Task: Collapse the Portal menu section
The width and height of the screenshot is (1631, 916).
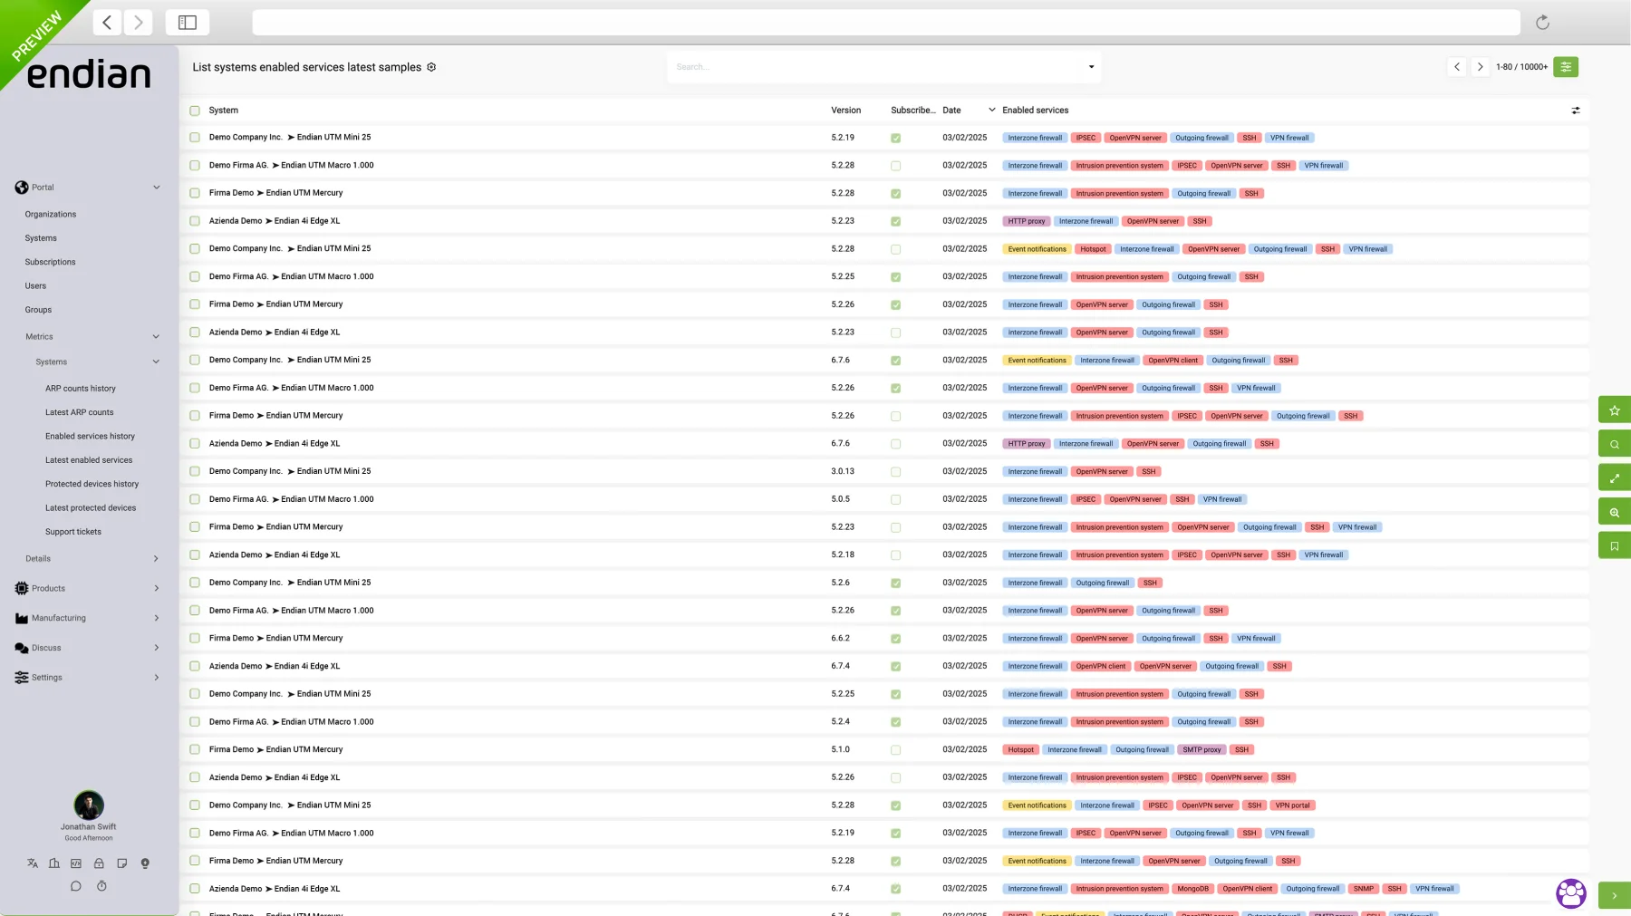Action: point(157,188)
